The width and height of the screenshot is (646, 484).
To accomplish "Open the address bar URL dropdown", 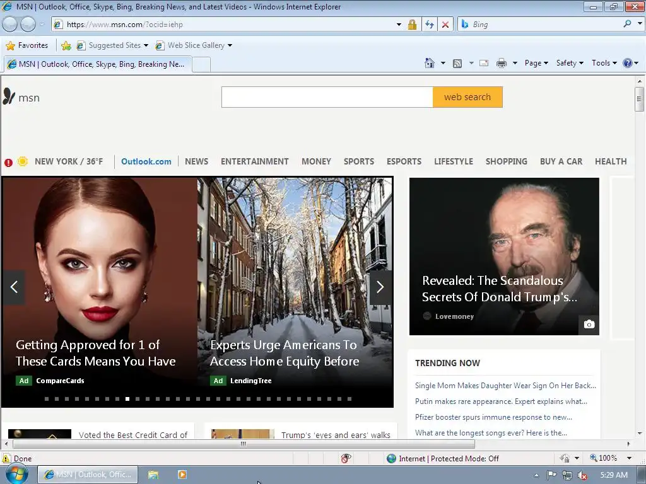I will (399, 25).
